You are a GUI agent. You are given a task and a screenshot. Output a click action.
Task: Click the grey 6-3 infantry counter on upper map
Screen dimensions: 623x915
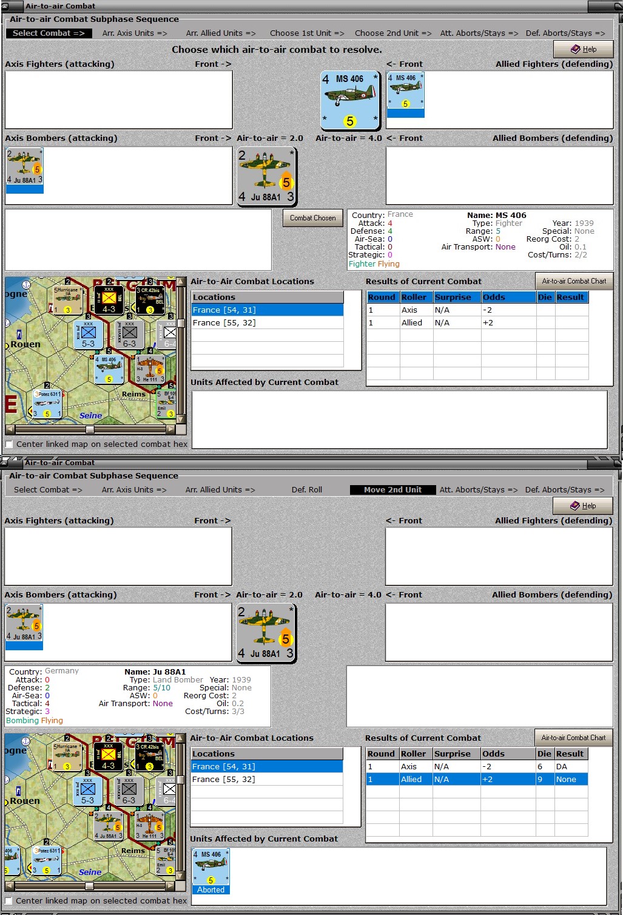[x=129, y=335]
